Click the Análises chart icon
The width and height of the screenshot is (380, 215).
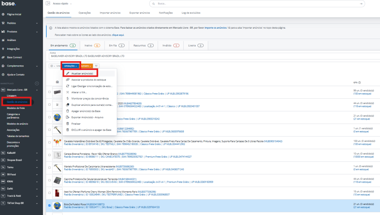[x=3, y=40]
